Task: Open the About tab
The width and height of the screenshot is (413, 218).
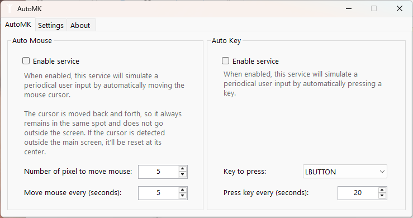Action: coord(80,25)
